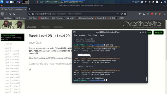
Task: Open Level 0 sidebar link
Action: tap(8, 48)
